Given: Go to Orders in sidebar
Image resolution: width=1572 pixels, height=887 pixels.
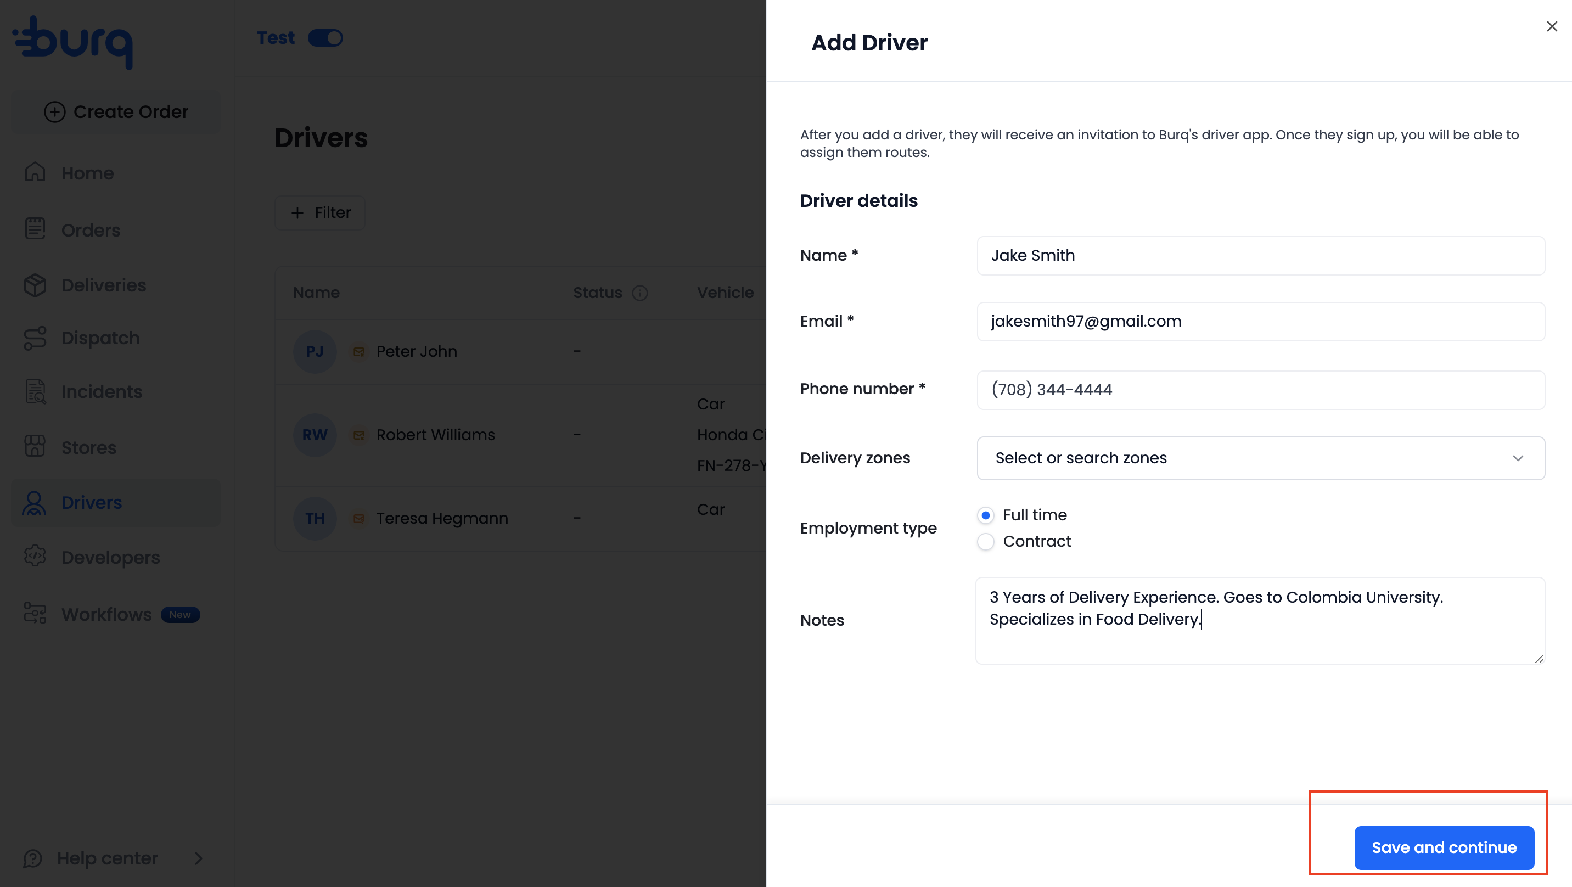Looking at the screenshot, I should pos(91,230).
